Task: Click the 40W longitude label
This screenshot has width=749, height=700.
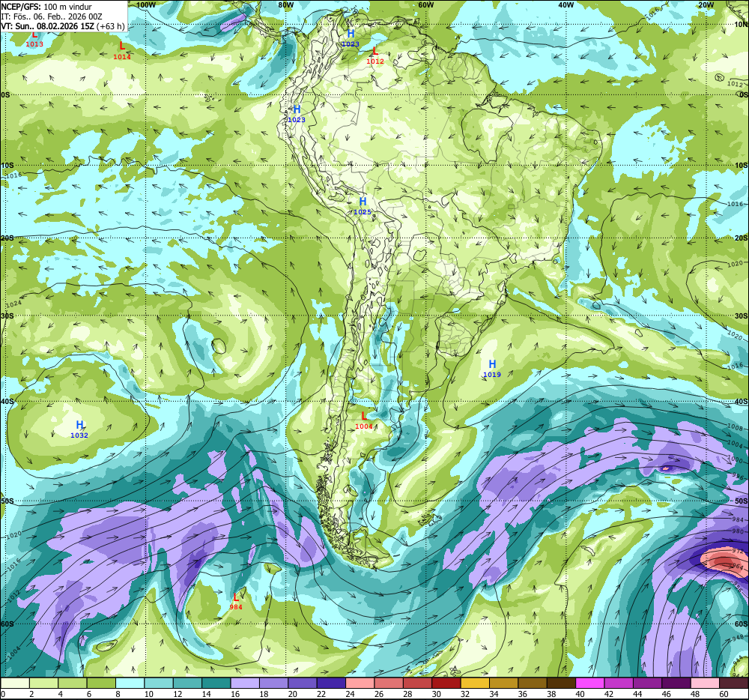Action: (x=565, y=4)
